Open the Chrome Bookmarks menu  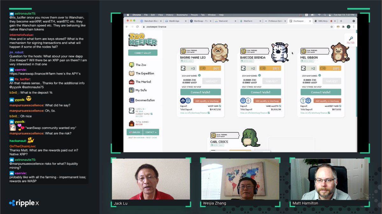pos(182,15)
